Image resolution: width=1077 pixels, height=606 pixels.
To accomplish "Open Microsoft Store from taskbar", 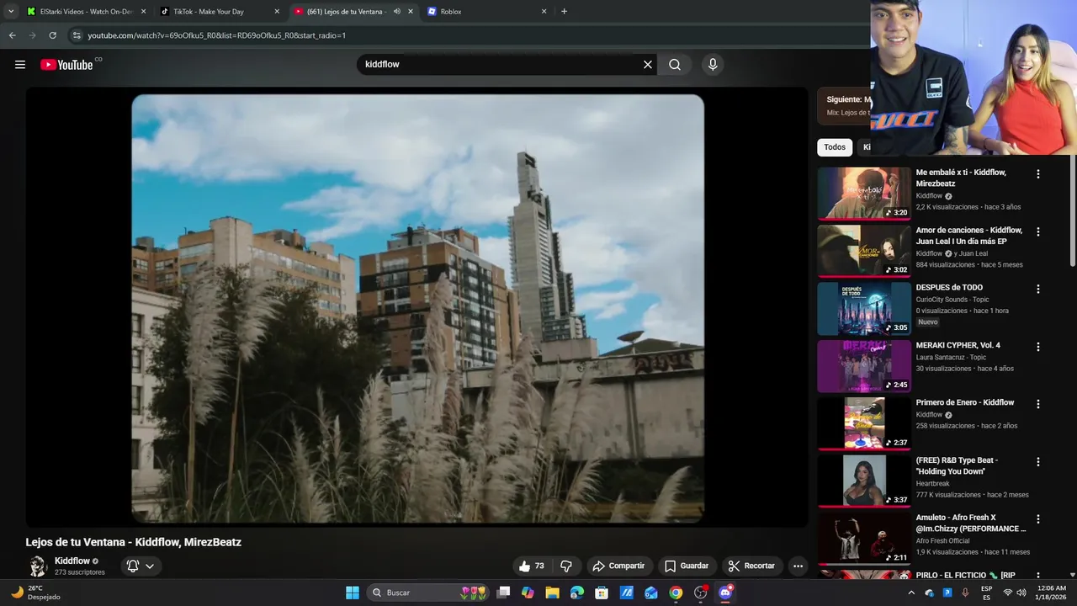I will coord(602,593).
